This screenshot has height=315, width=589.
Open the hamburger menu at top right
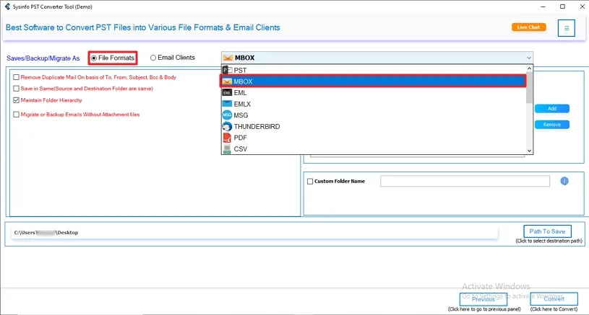click(x=566, y=28)
